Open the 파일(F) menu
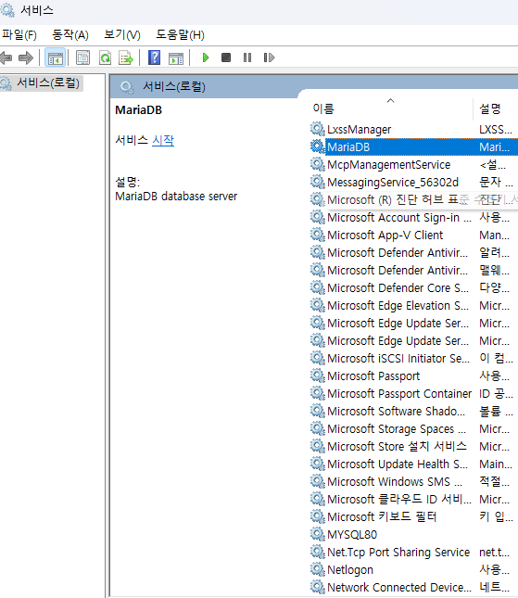Viewport: 518px width, 598px height. pos(19,35)
